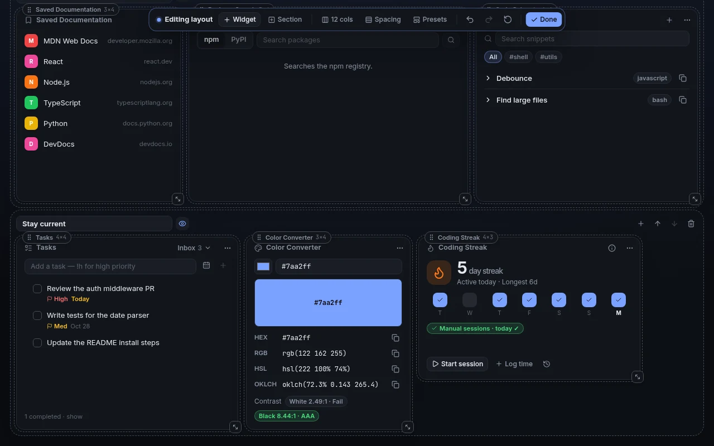Screen dimensions: 714x446
Task: Click the magnifier button beside Search packages
Action: point(451,40)
